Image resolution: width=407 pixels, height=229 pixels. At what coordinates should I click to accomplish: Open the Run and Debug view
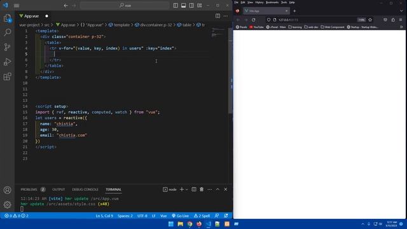7,62
